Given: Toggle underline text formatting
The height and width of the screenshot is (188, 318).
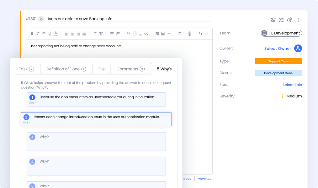Looking at the screenshot, I should (x=50, y=34).
